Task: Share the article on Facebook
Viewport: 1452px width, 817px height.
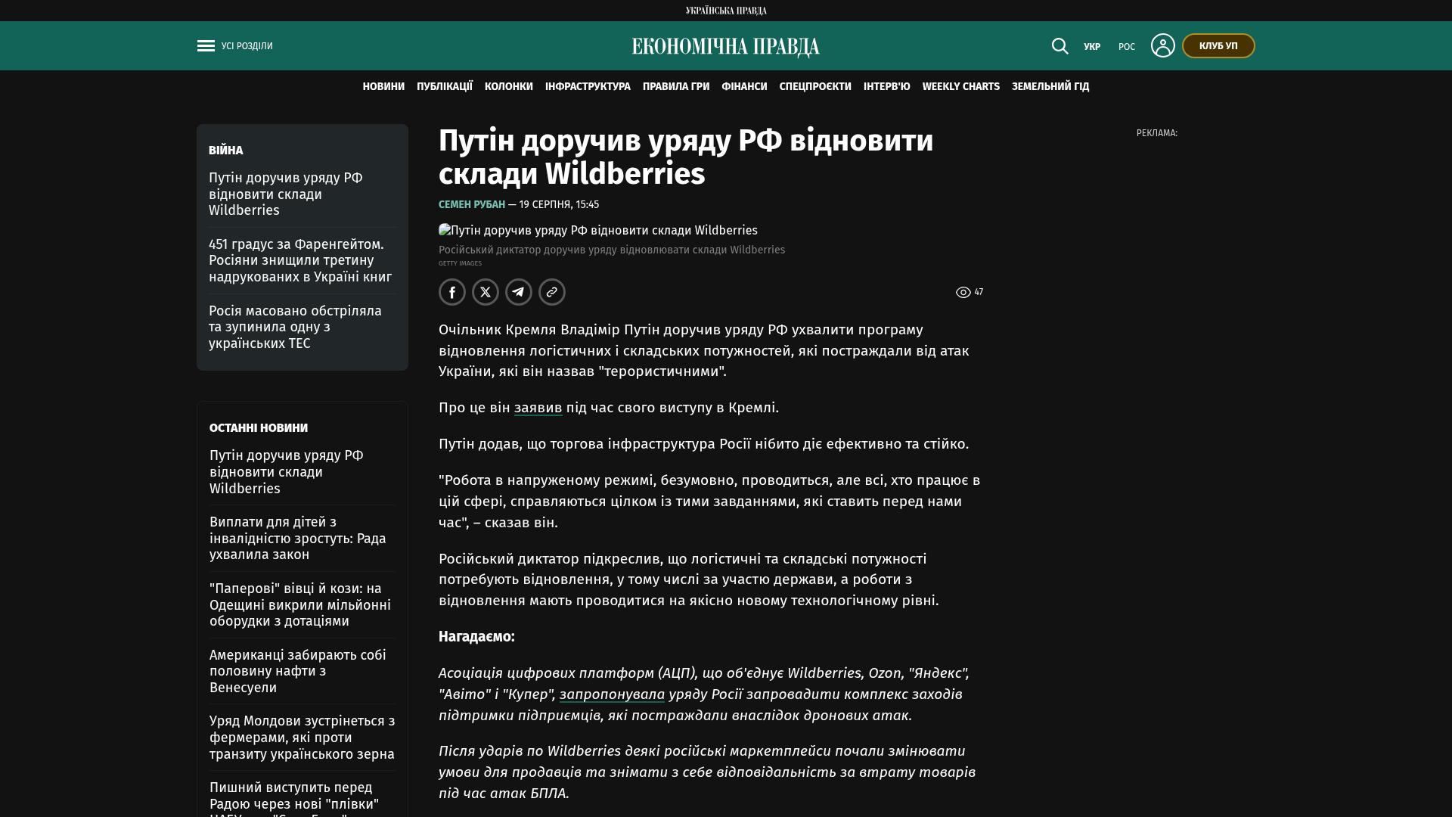Action: (x=452, y=292)
